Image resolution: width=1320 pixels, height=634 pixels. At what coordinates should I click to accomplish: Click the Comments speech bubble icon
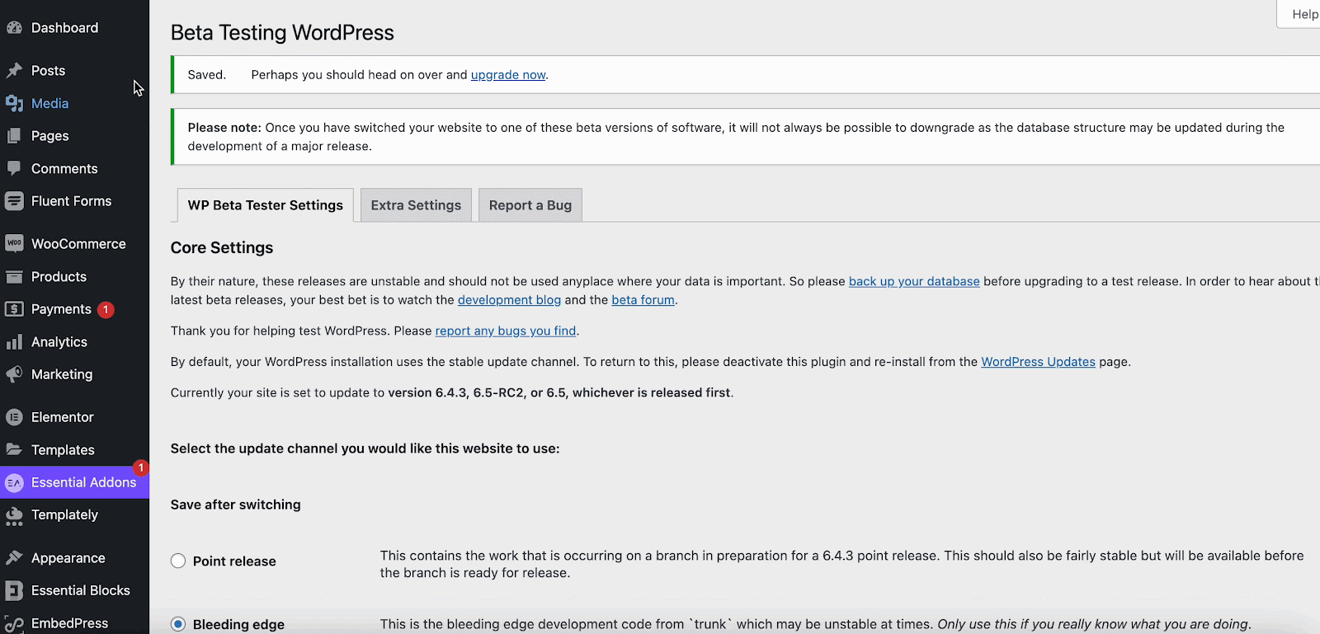[14, 168]
